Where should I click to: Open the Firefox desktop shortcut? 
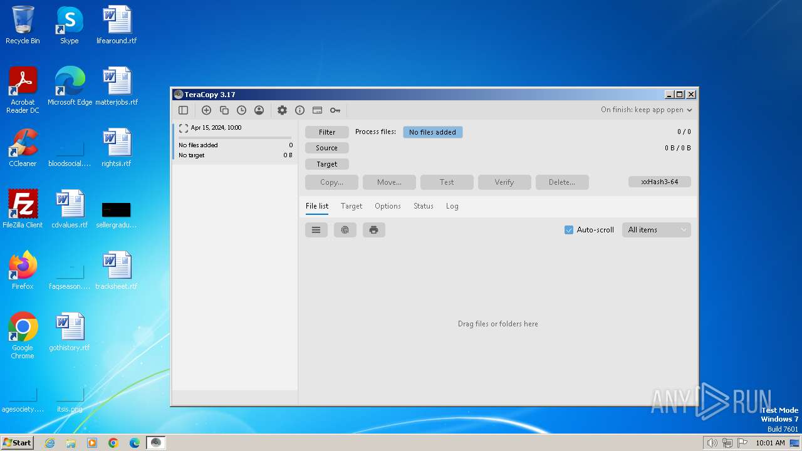tap(23, 271)
